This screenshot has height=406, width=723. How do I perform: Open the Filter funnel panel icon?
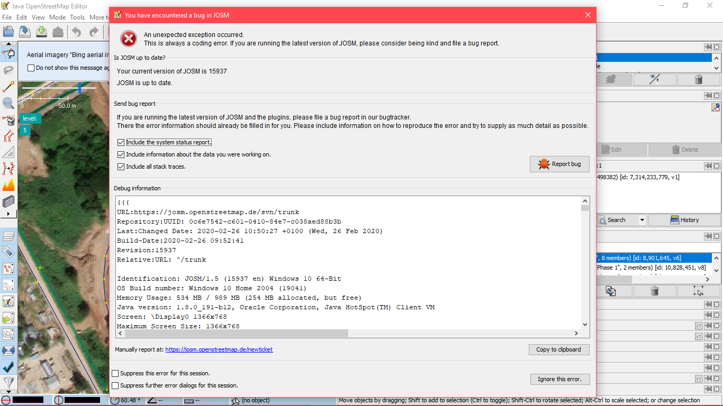[x=8, y=382]
